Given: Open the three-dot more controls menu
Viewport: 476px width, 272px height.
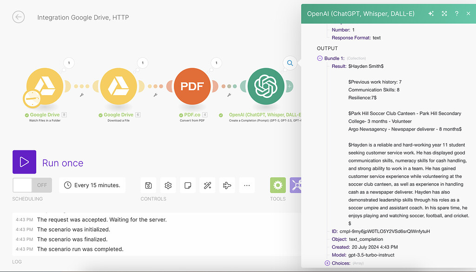Looking at the screenshot, I should (x=247, y=185).
